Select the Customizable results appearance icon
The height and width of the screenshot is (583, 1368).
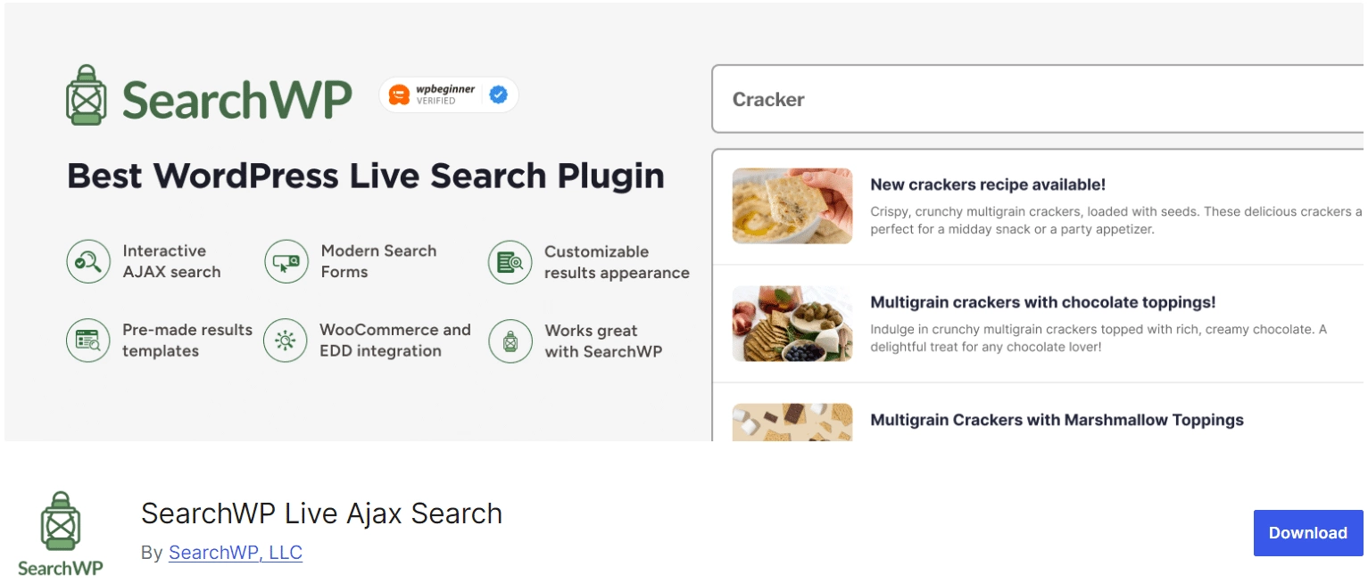(510, 261)
